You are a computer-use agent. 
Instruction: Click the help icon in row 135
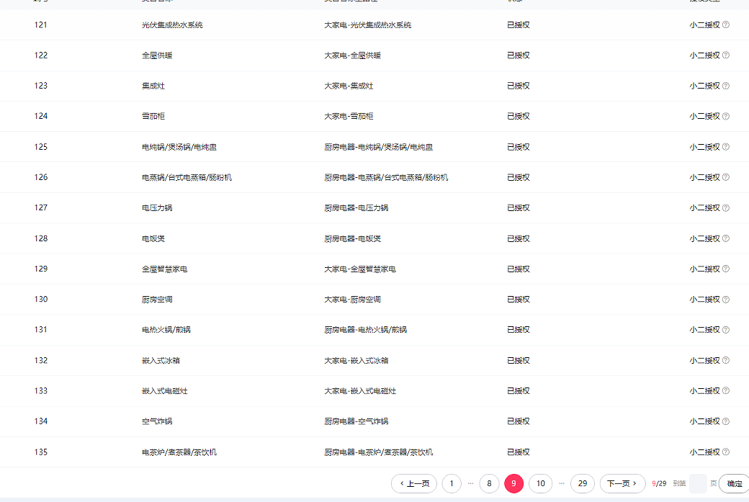pos(726,452)
